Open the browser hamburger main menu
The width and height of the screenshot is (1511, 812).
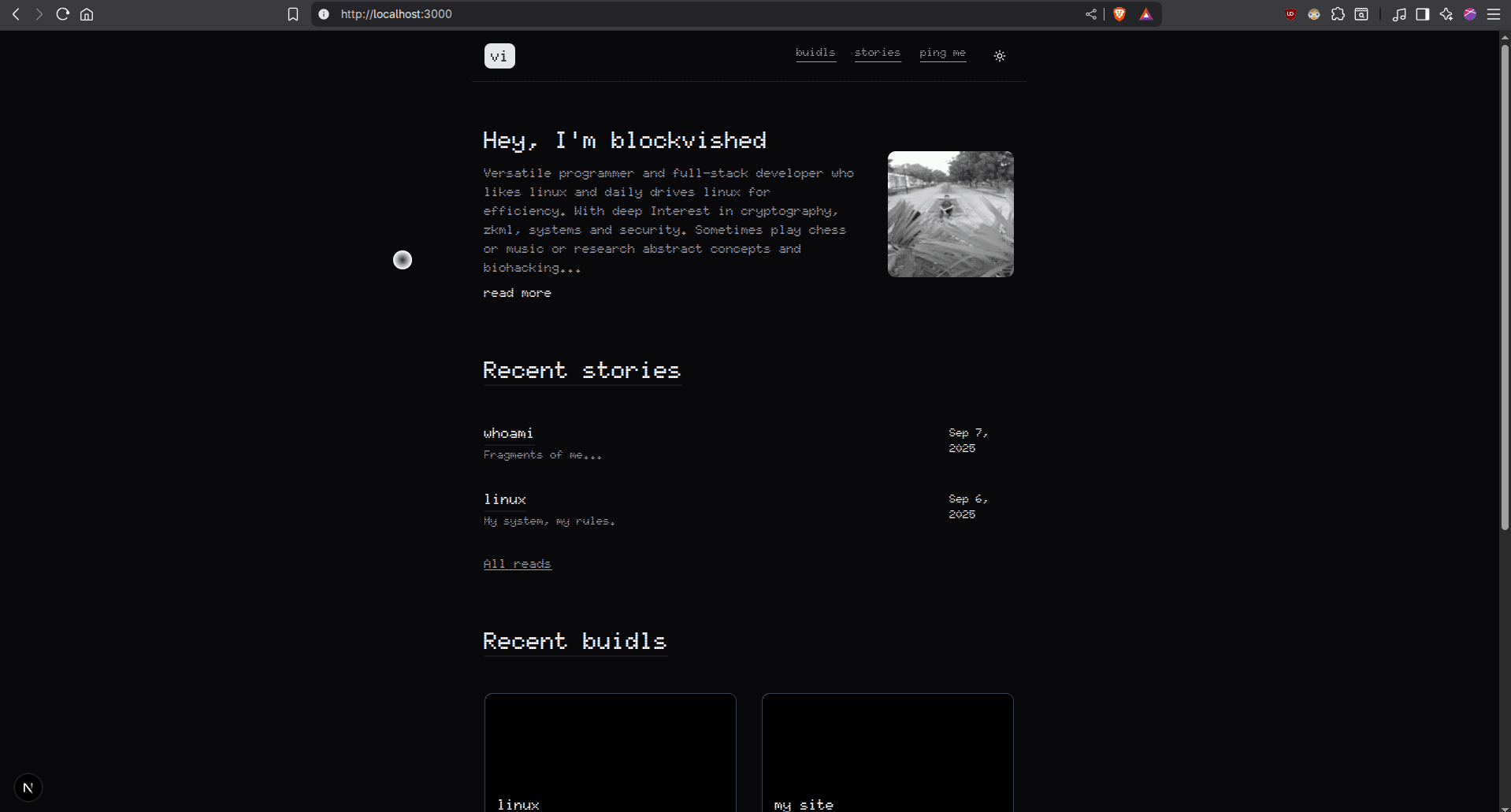(1493, 14)
